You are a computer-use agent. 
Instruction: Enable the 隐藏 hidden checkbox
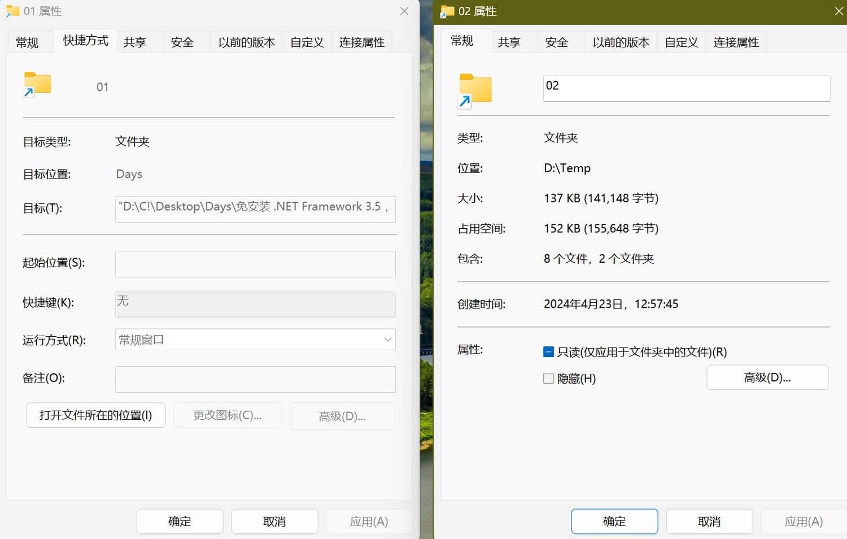click(x=548, y=379)
